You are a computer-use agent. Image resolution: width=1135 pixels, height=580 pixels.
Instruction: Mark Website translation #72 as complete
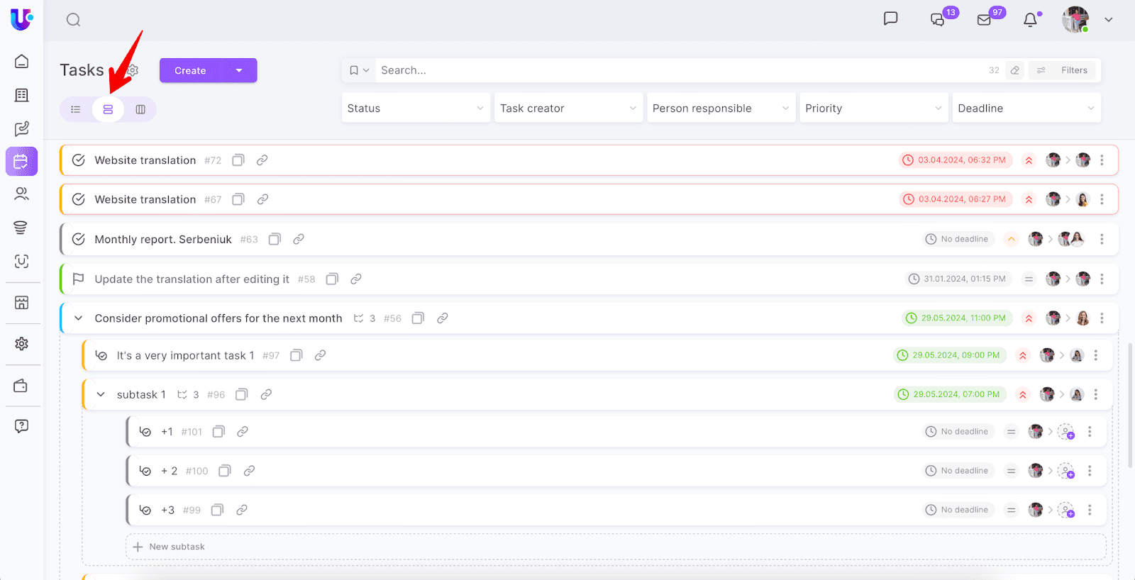(x=79, y=160)
